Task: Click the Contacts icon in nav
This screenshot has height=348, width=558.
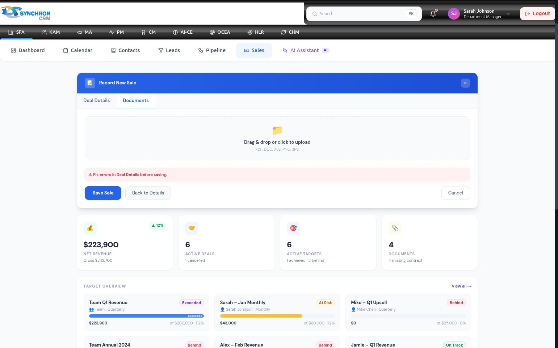Action: coord(113,50)
